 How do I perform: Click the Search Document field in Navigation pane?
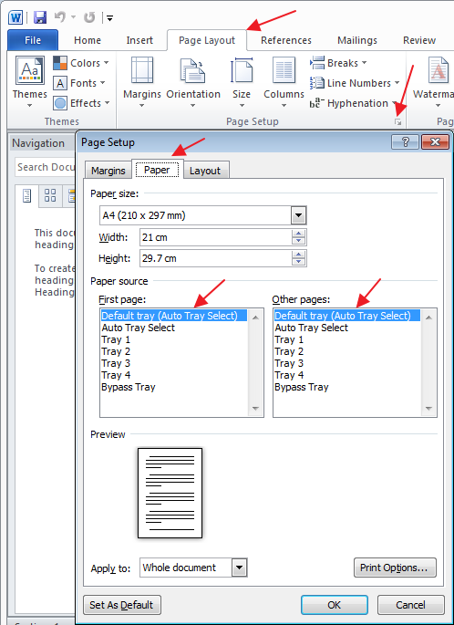(x=45, y=167)
